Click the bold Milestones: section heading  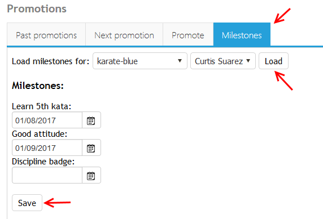tap(38, 86)
